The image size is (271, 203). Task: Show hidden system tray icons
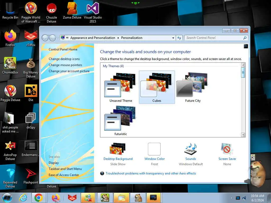[x=231, y=198]
